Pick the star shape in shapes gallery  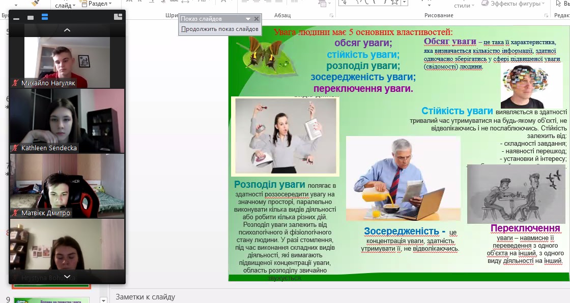point(395,3)
